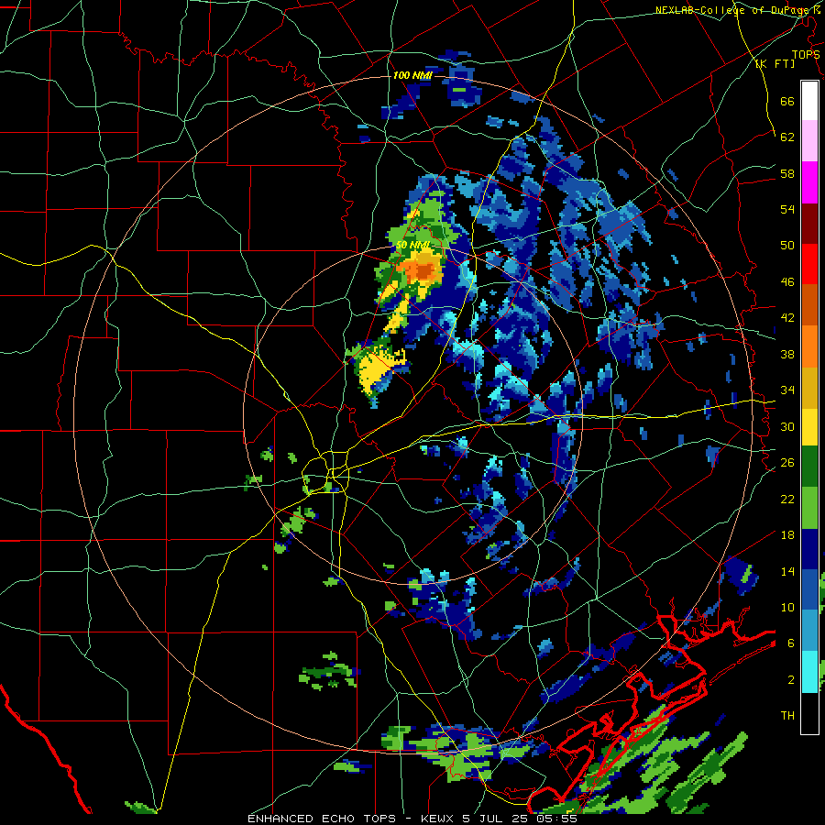Click the "38" legend value

tap(787, 354)
